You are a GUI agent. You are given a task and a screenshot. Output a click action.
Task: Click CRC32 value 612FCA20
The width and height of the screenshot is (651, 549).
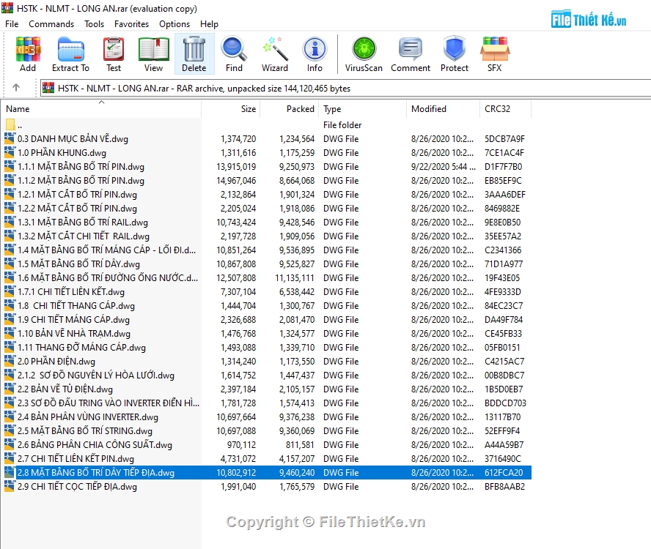point(504,472)
